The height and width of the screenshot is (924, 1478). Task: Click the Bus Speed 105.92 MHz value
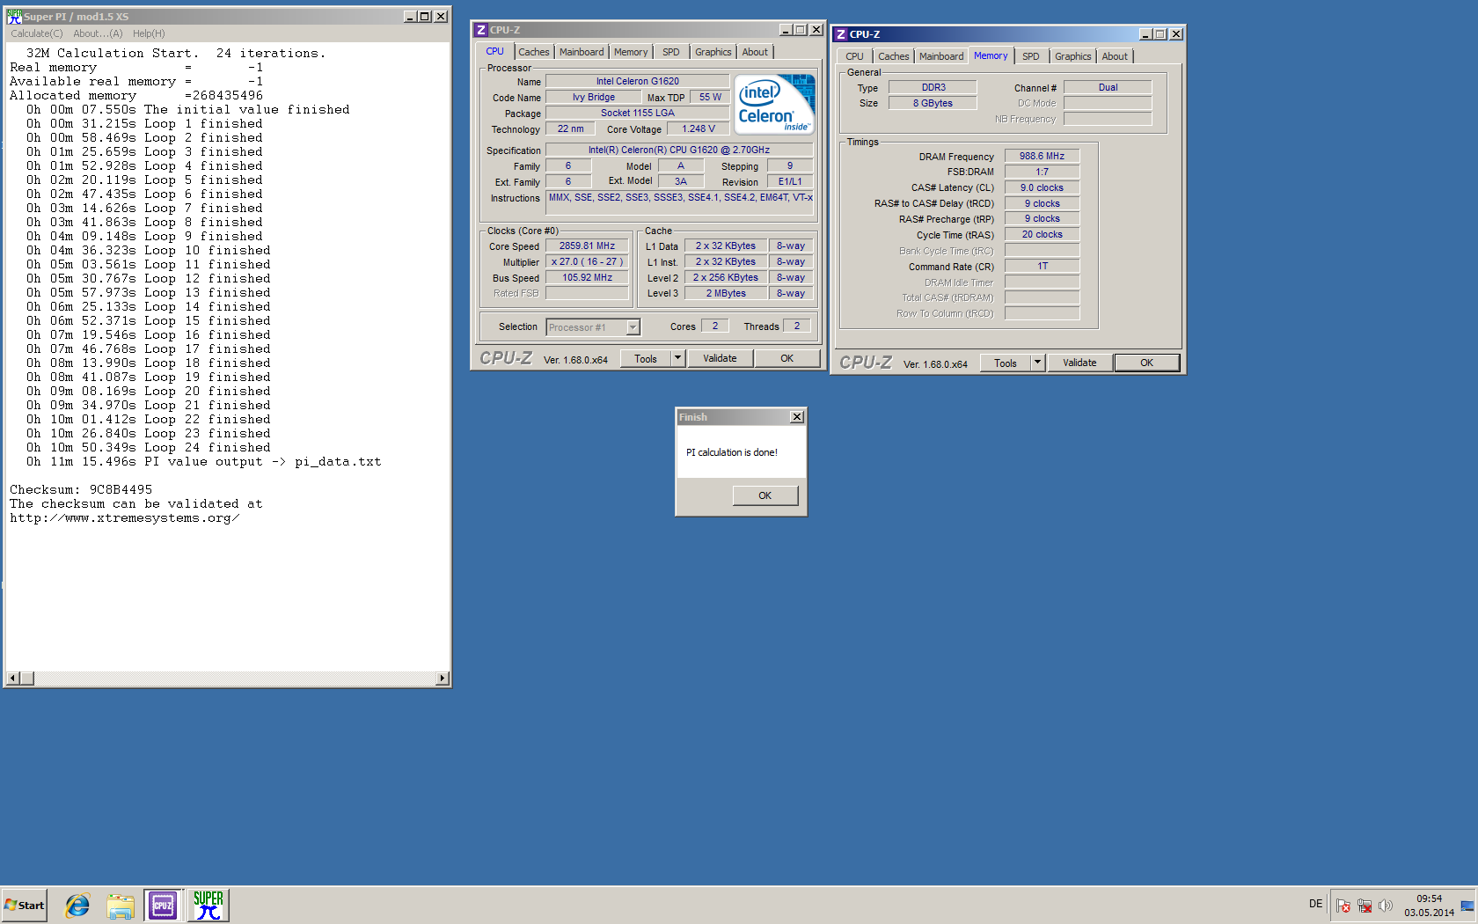click(587, 278)
